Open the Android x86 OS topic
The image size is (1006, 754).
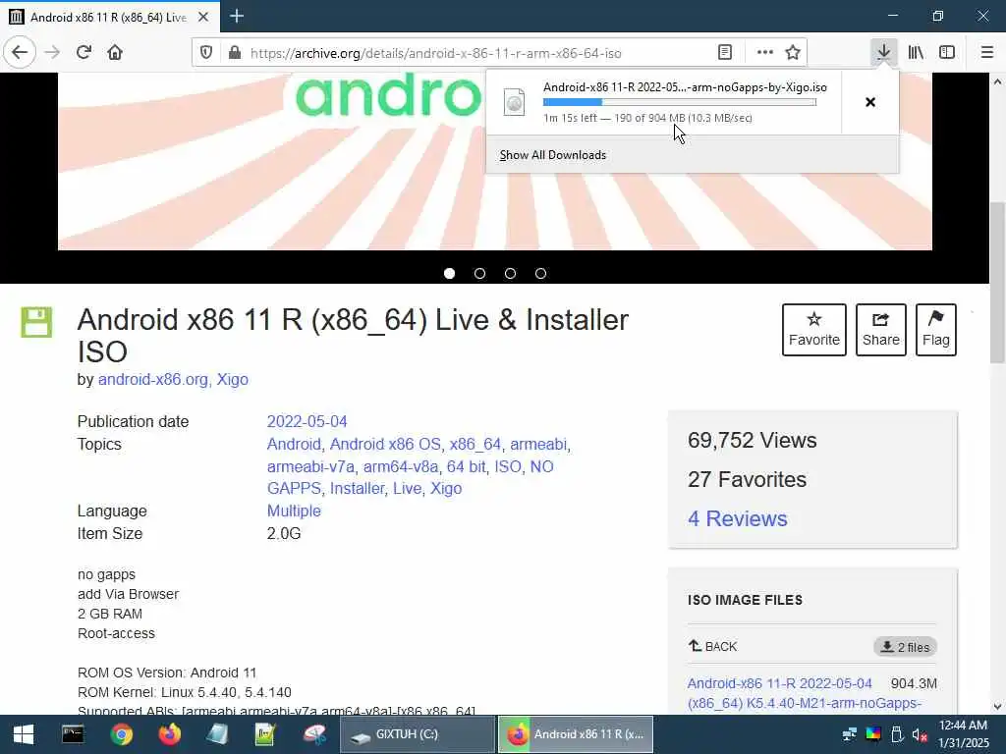point(385,445)
